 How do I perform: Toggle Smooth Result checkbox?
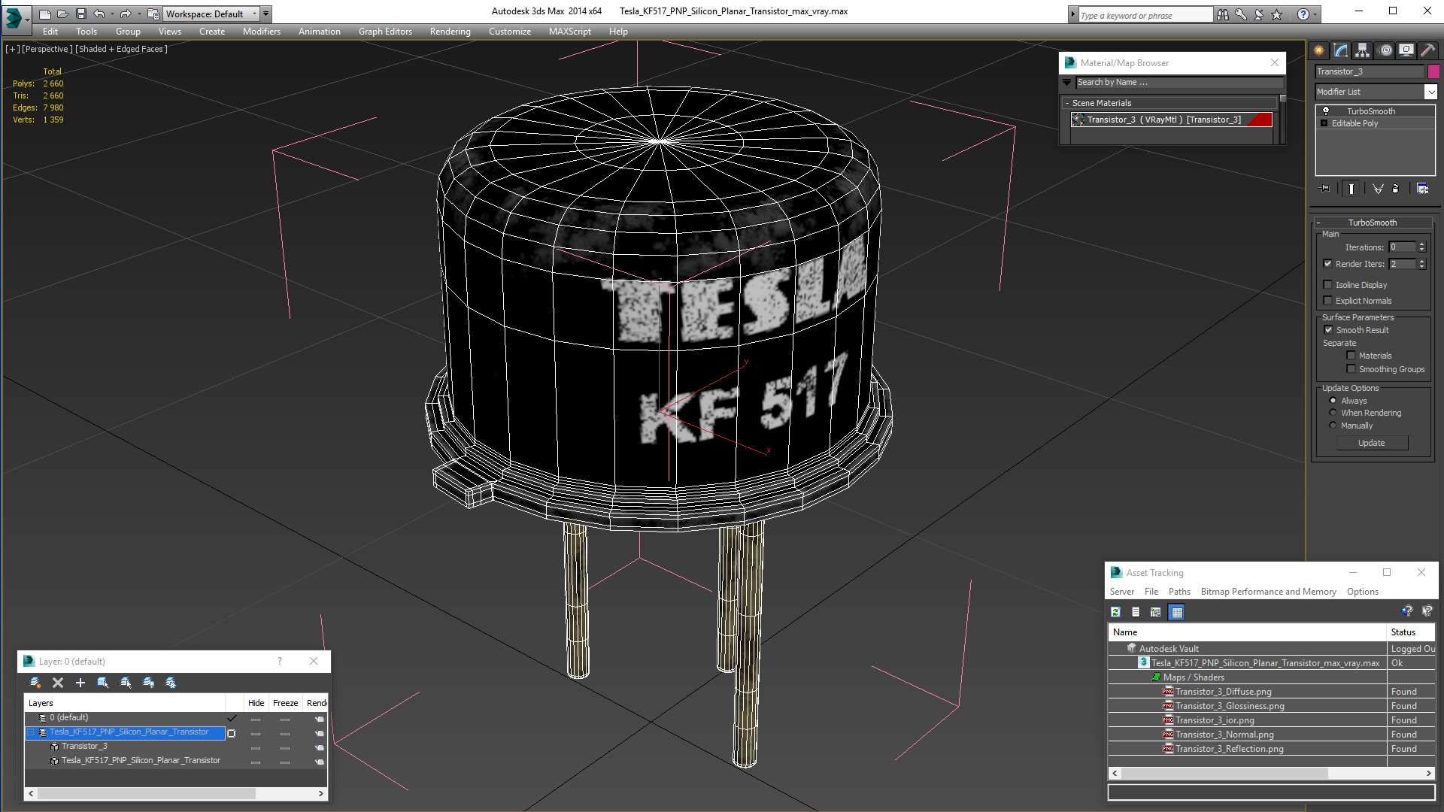click(1328, 330)
